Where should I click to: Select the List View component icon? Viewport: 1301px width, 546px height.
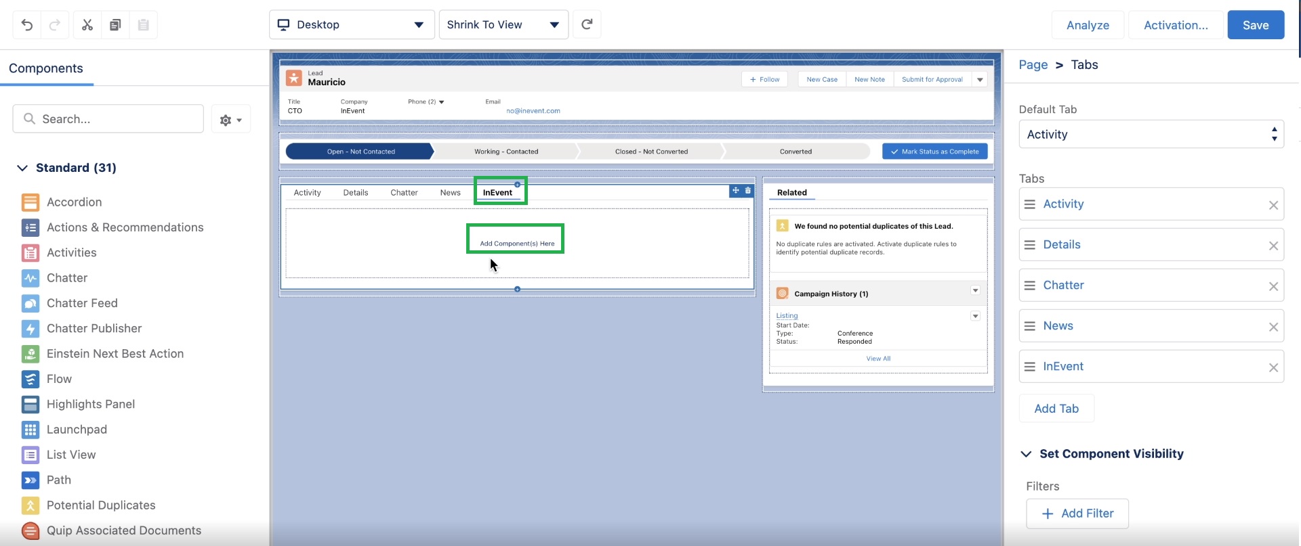(x=30, y=455)
